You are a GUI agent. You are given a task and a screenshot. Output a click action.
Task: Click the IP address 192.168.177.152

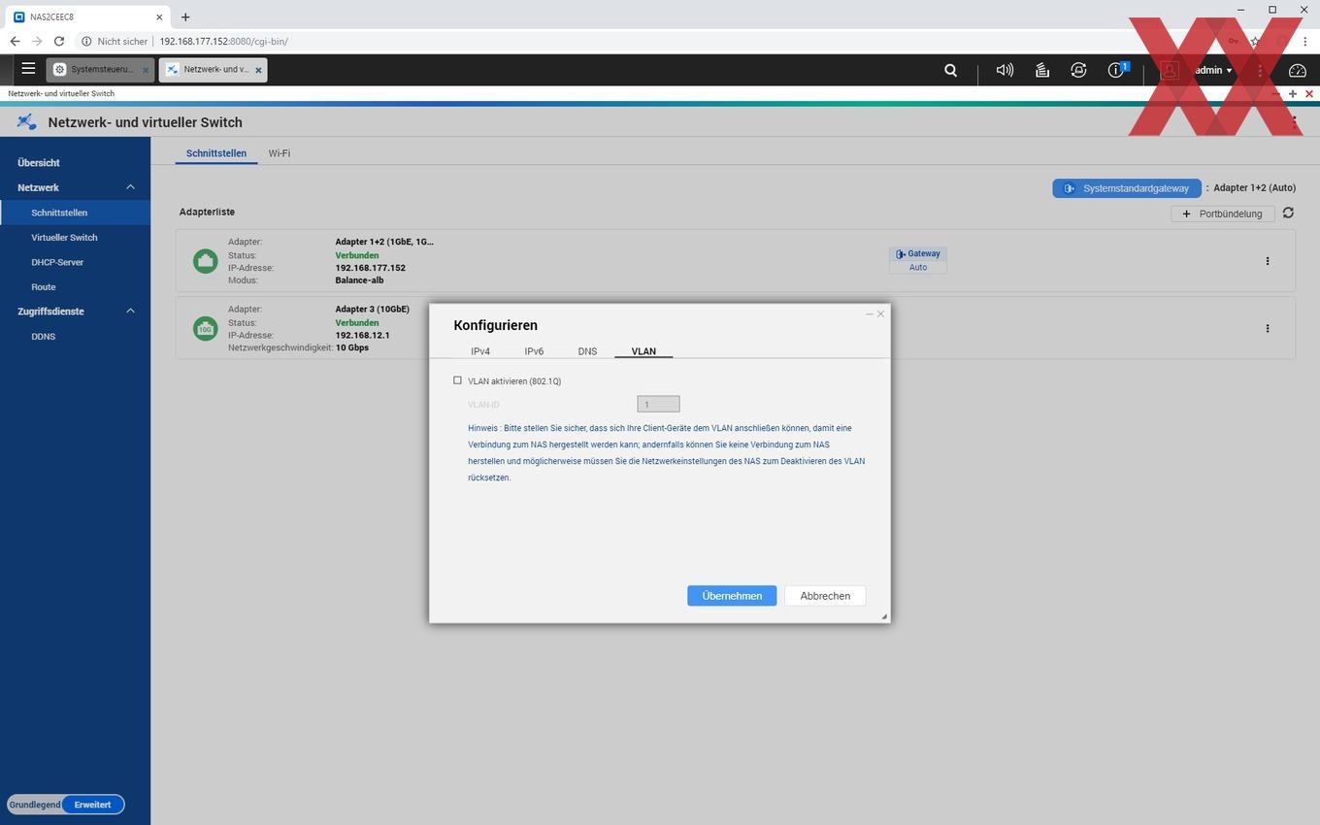point(370,268)
